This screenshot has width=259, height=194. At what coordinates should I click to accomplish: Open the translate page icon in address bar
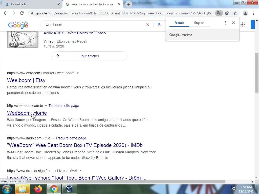pos(219,13)
